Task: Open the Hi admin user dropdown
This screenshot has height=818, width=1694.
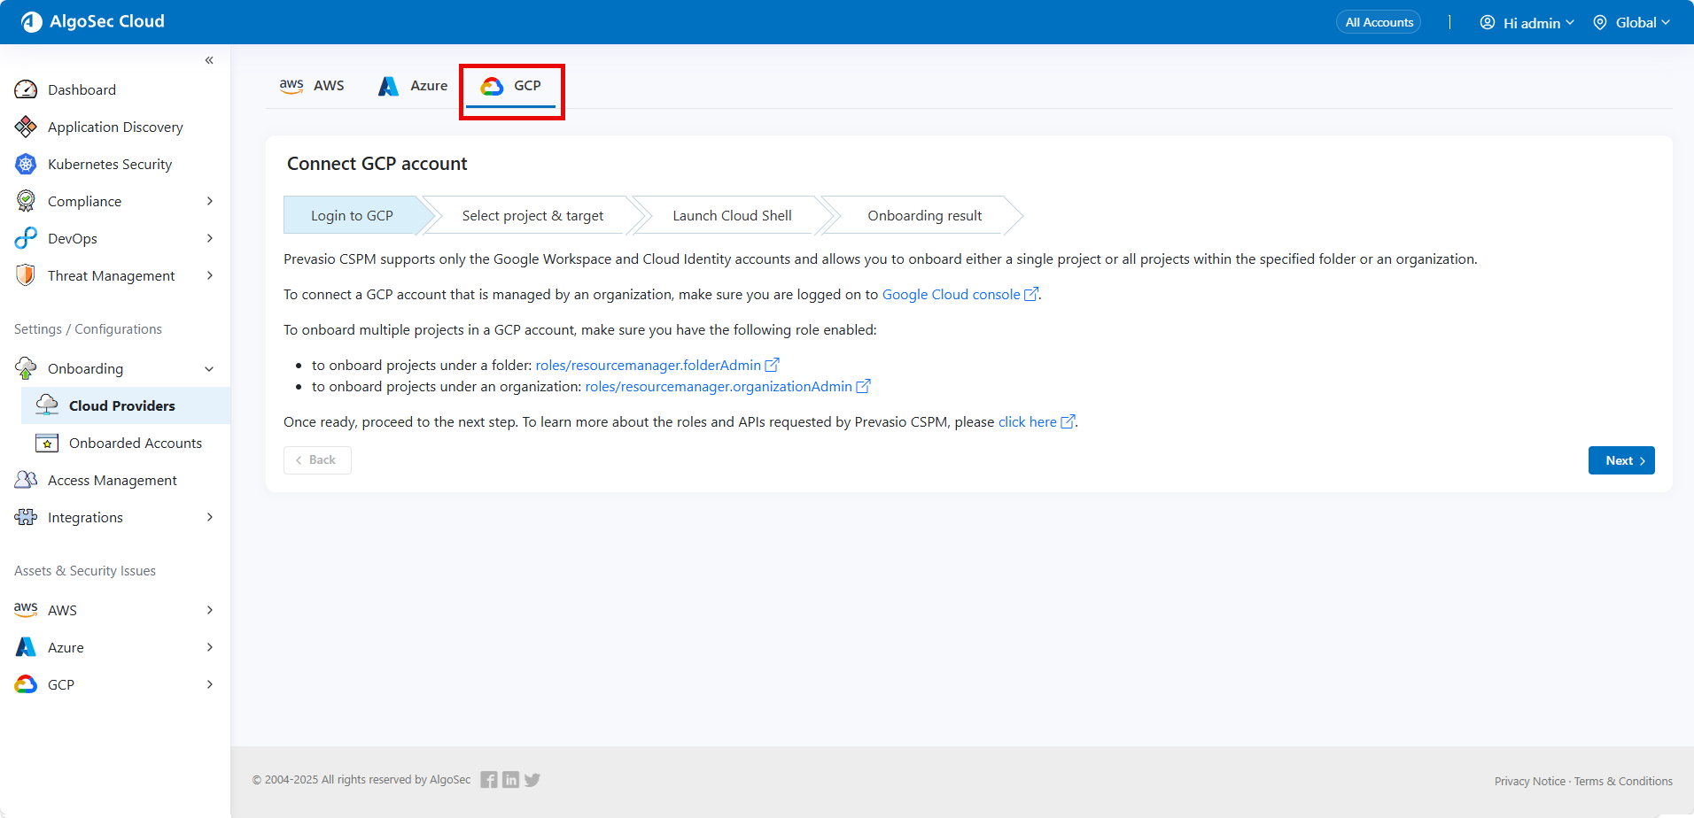Action: point(1527,23)
